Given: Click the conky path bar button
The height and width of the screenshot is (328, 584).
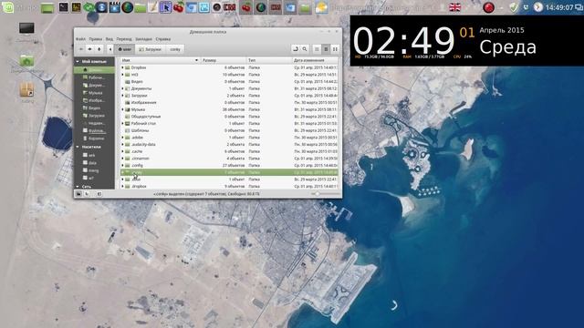Looking at the screenshot, I should (175, 49).
